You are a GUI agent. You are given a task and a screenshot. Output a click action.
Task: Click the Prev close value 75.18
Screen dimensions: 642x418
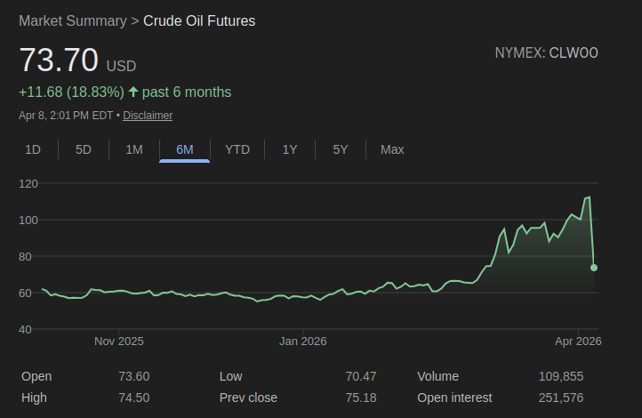(x=361, y=398)
